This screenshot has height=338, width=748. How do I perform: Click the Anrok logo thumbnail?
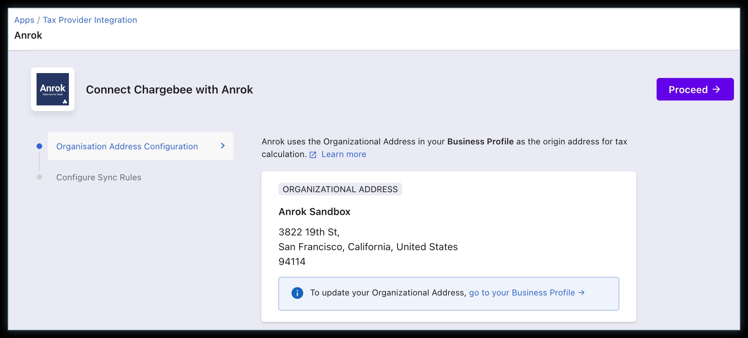pos(53,89)
